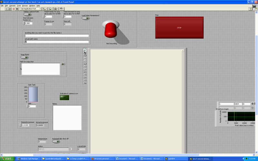
Task: Expand the Distribute Objects dropdown
Action: [x=51, y=9]
